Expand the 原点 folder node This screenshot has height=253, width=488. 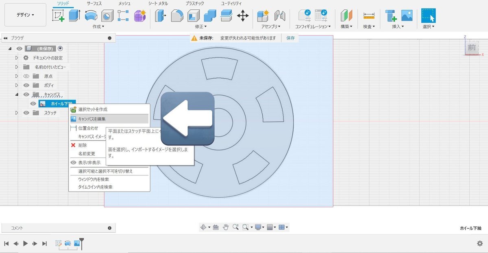(x=17, y=76)
